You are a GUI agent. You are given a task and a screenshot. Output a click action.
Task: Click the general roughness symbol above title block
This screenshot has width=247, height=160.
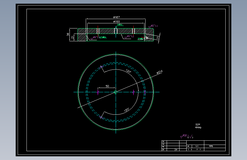point(187,137)
